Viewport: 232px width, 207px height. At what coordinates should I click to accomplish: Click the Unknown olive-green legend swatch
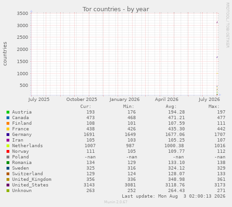point(8,191)
